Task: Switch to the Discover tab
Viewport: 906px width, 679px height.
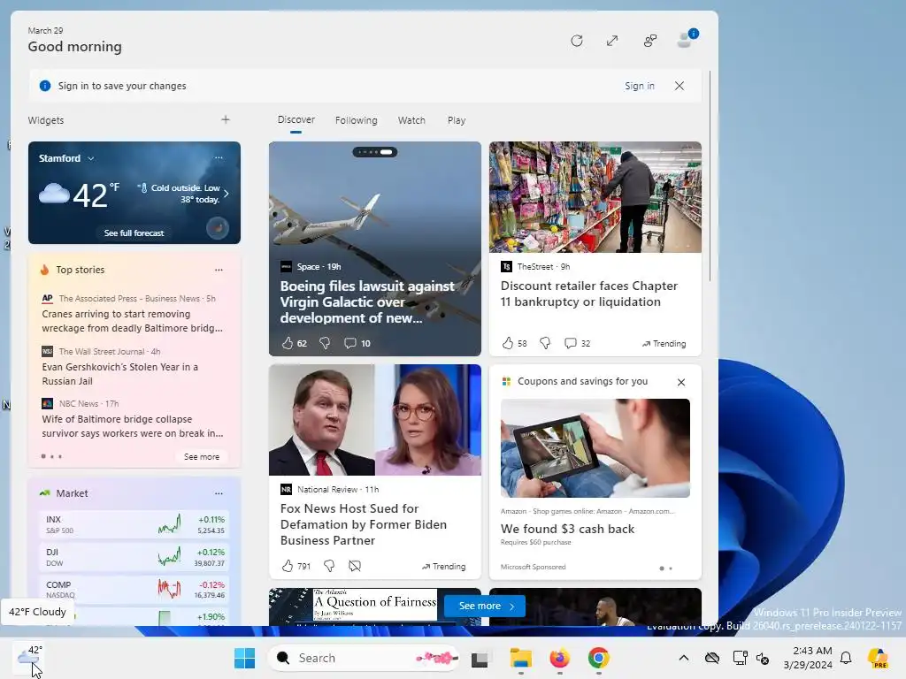Action: (296, 119)
